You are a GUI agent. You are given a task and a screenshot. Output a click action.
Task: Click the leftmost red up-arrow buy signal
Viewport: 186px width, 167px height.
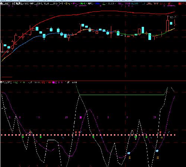point(30,132)
